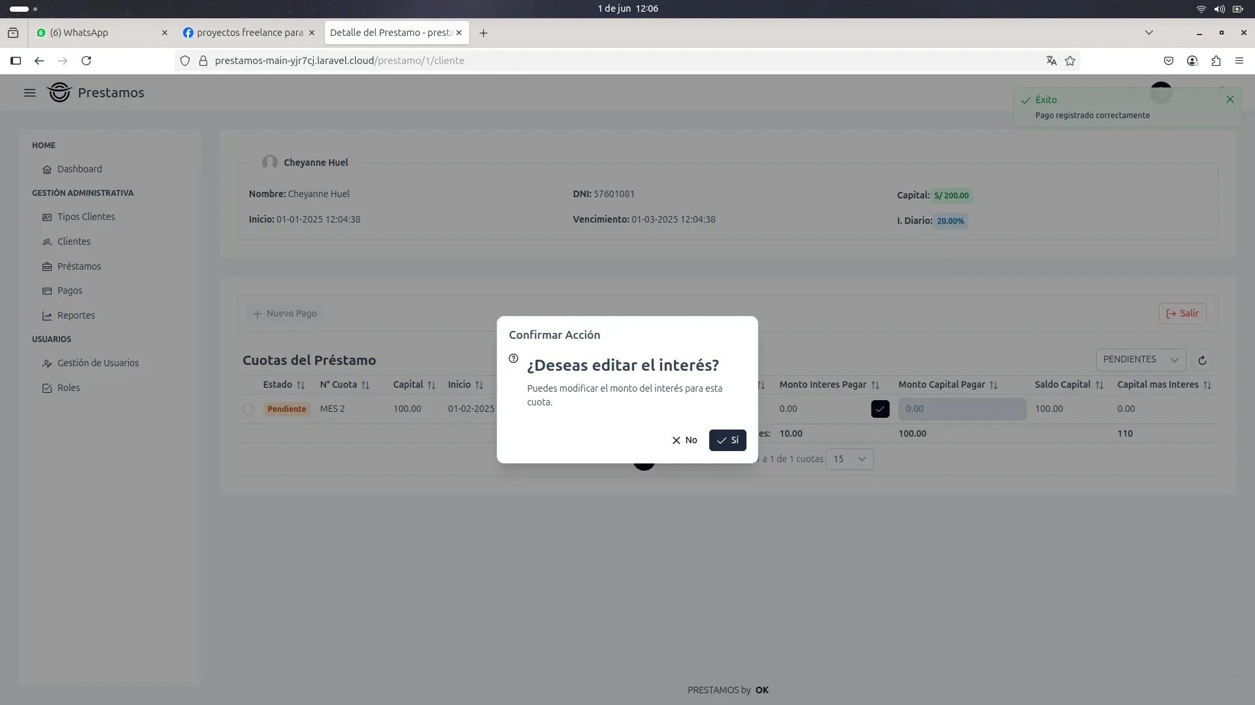
Task: Select the radio button on the MES 2 row
Action: (248, 409)
